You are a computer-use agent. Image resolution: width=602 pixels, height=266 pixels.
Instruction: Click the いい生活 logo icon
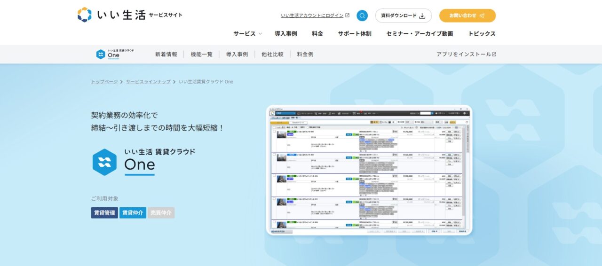point(85,15)
